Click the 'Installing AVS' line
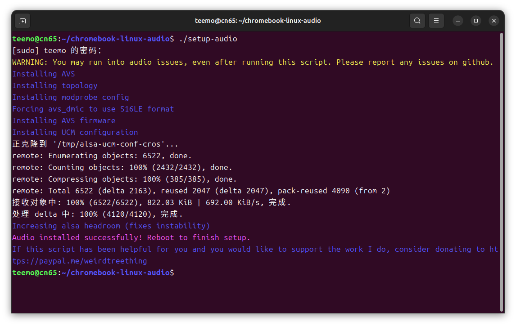This screenshot has height=326, width=516. click(x=43, y=74)
